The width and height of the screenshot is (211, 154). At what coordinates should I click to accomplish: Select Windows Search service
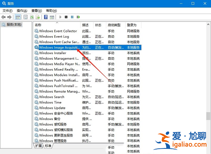tap(88, 97)
